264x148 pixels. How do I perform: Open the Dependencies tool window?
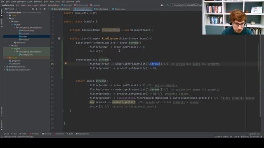82,134
